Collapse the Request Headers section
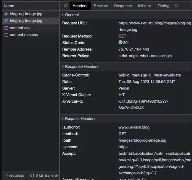This screenshot has height=180, width=192. pos(62,119)
